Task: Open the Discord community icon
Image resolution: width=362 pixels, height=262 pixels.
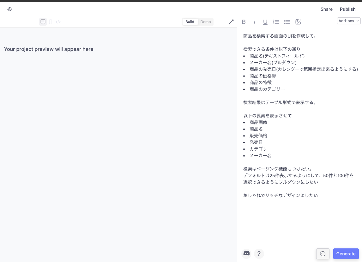Action: 247,253
